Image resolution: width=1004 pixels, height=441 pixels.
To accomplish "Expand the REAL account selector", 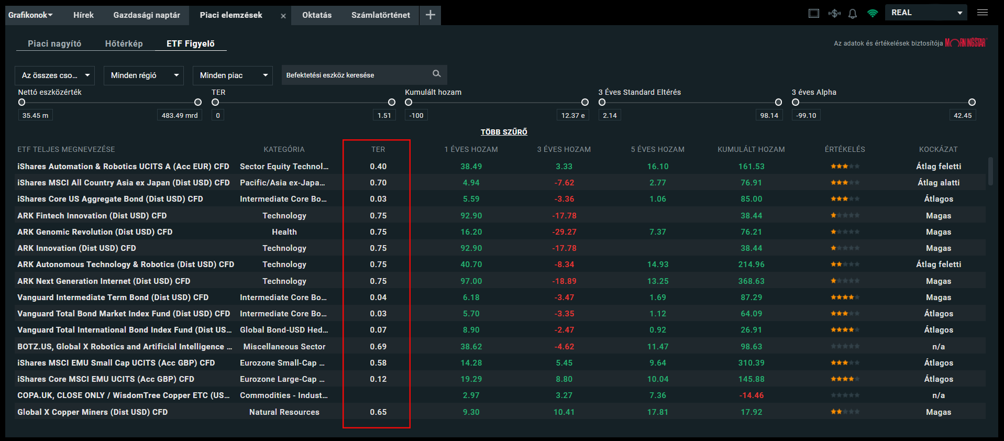I will 926,13.
